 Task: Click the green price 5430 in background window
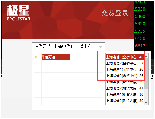[140, 24]
